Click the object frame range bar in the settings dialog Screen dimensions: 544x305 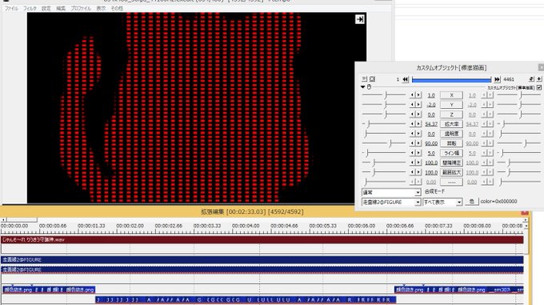pos(451,79)
